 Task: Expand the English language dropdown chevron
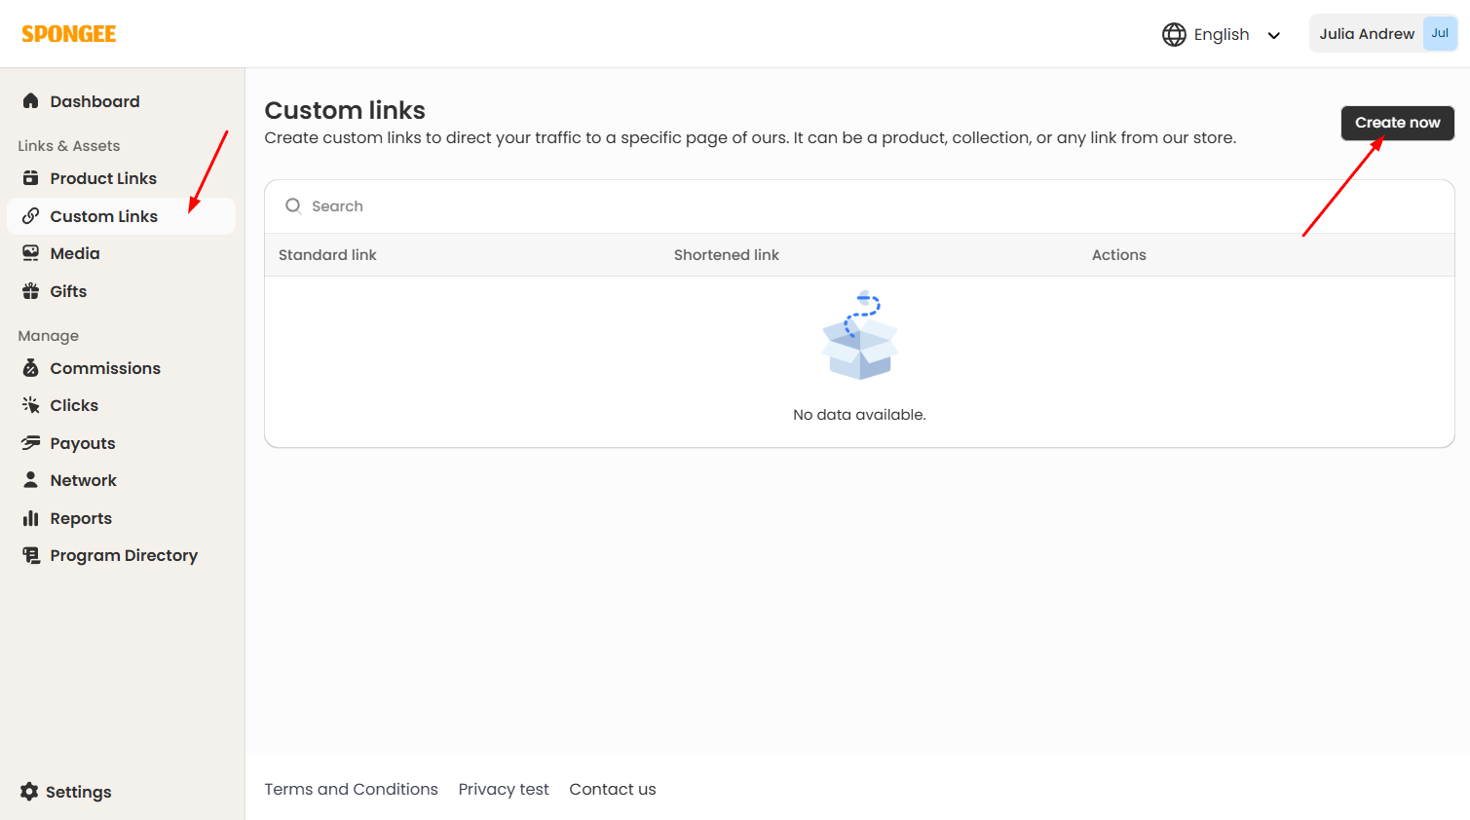pos(1273,35)
